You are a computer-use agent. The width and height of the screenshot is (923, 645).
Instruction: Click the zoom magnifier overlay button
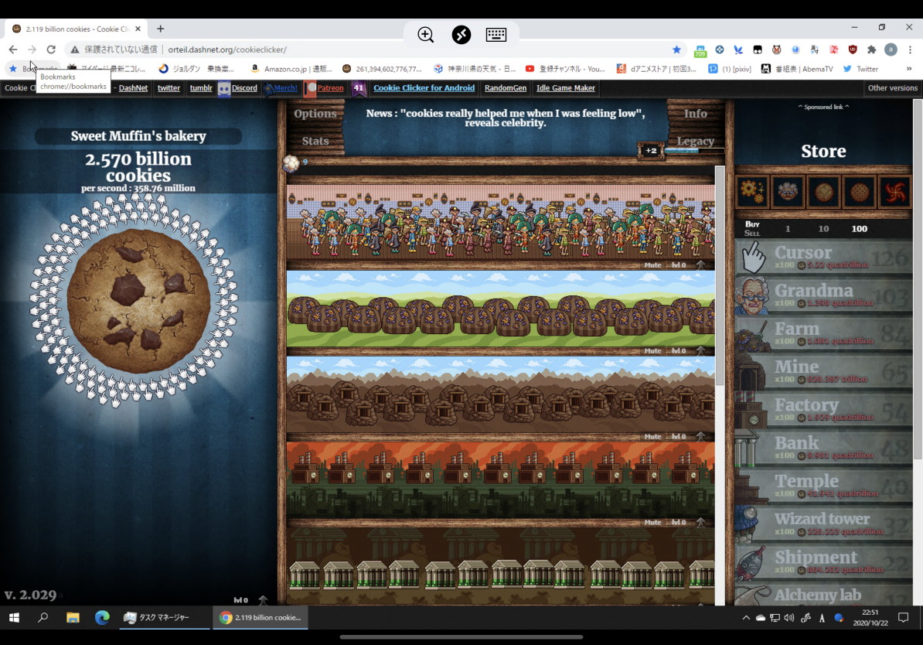[x=426, y=35]
